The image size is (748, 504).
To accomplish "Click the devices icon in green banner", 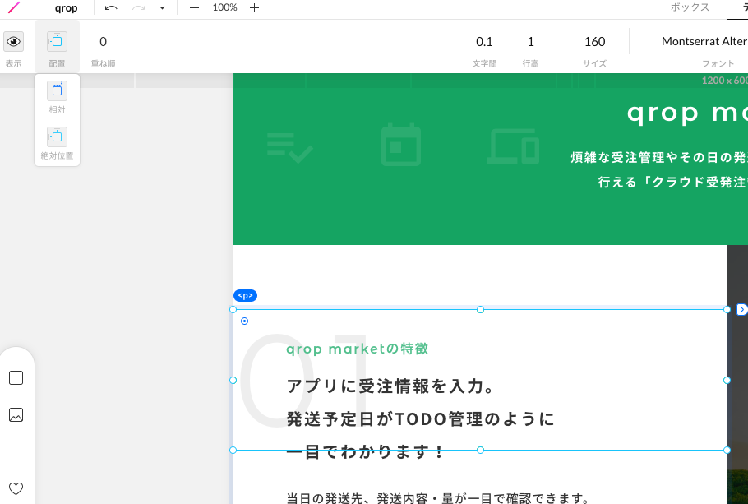I will click(513, 146).
